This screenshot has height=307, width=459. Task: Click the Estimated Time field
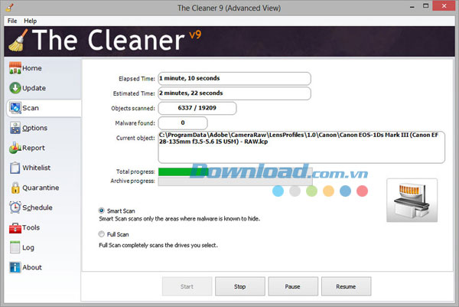click(235, 93)
